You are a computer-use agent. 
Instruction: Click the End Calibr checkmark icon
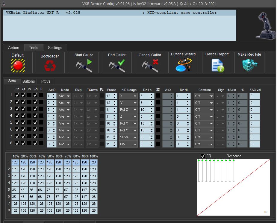[117, 65]
